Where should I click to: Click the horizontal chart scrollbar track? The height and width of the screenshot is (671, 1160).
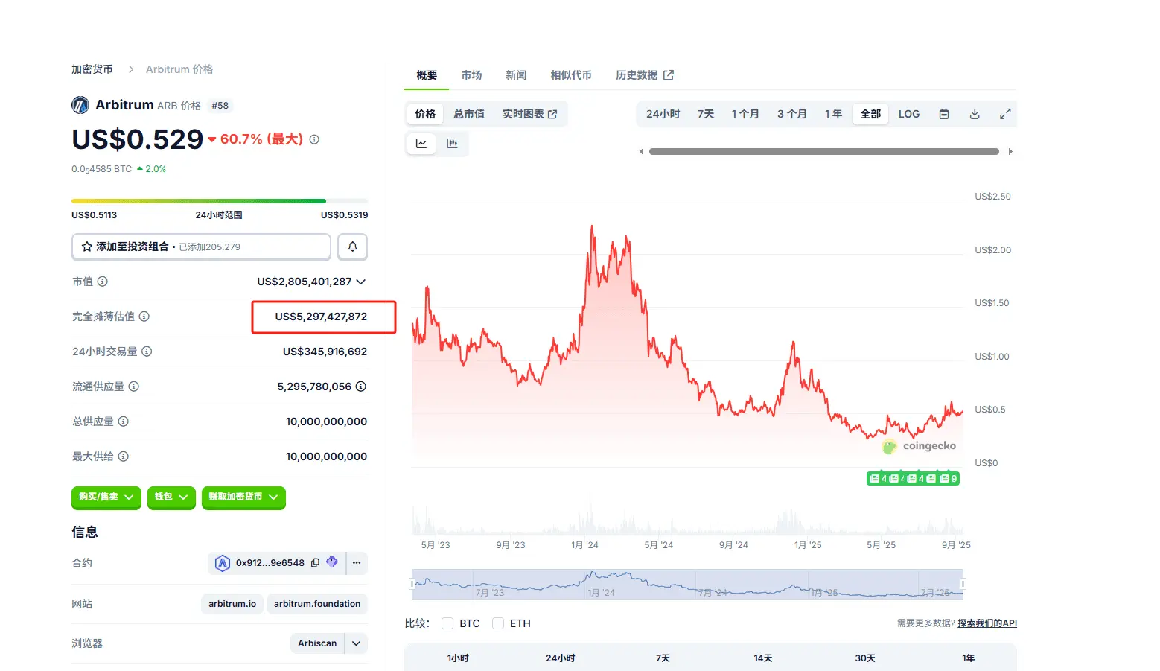pos(824,152)
